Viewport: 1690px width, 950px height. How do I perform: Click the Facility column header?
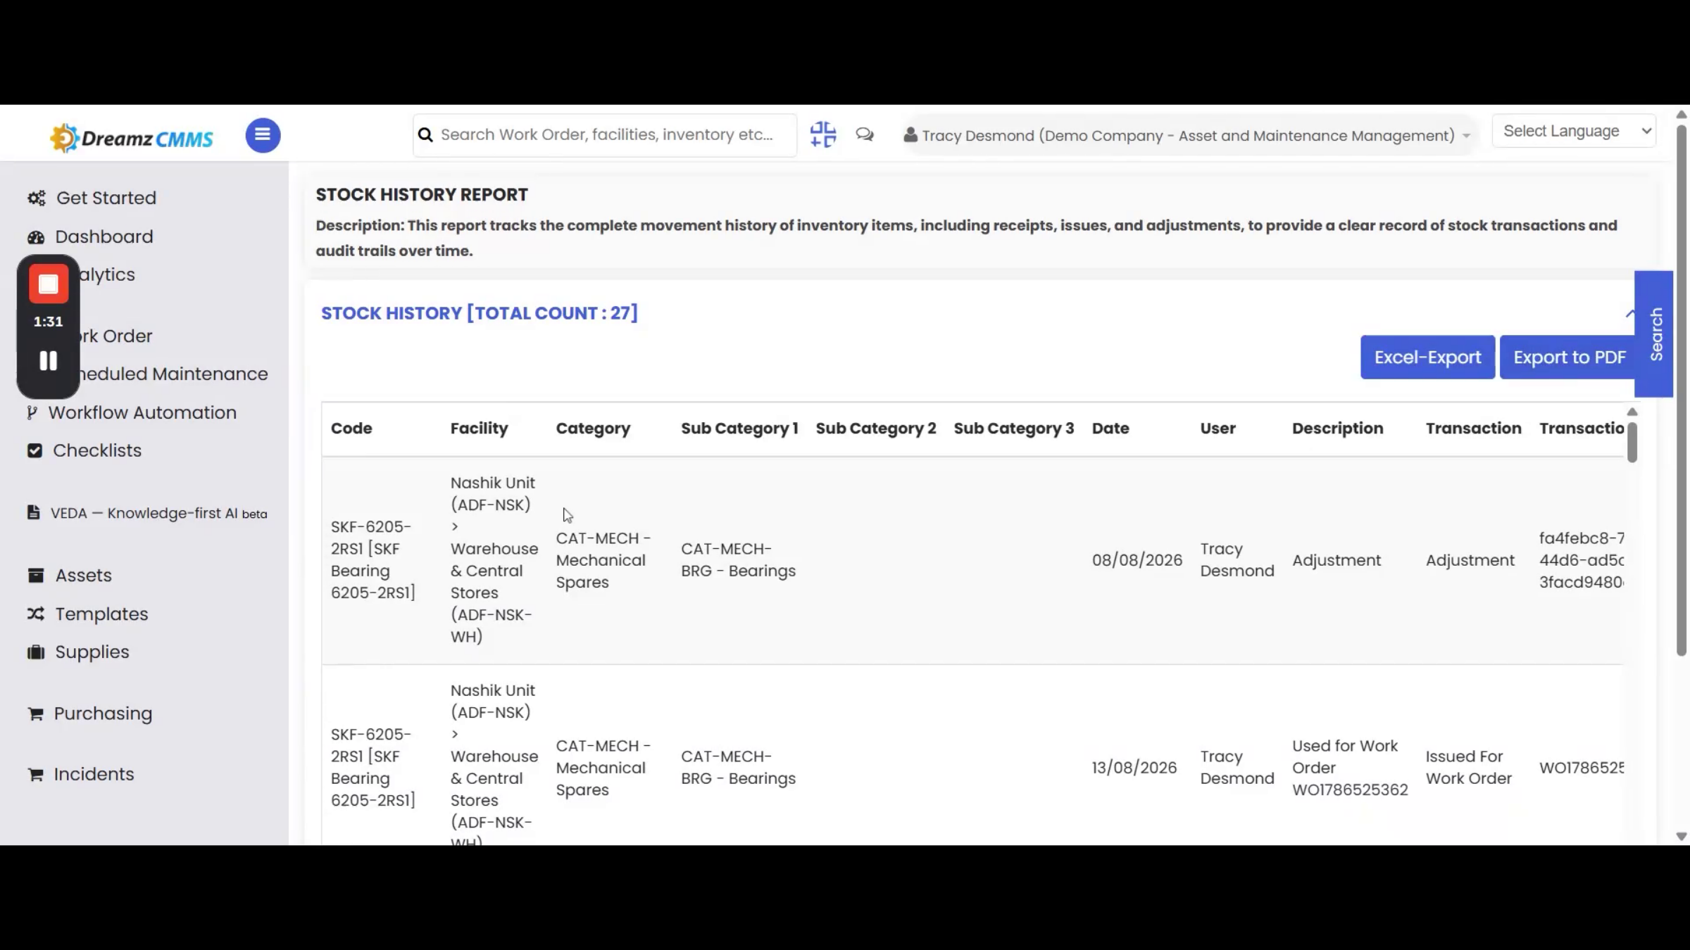pos(479,429)
